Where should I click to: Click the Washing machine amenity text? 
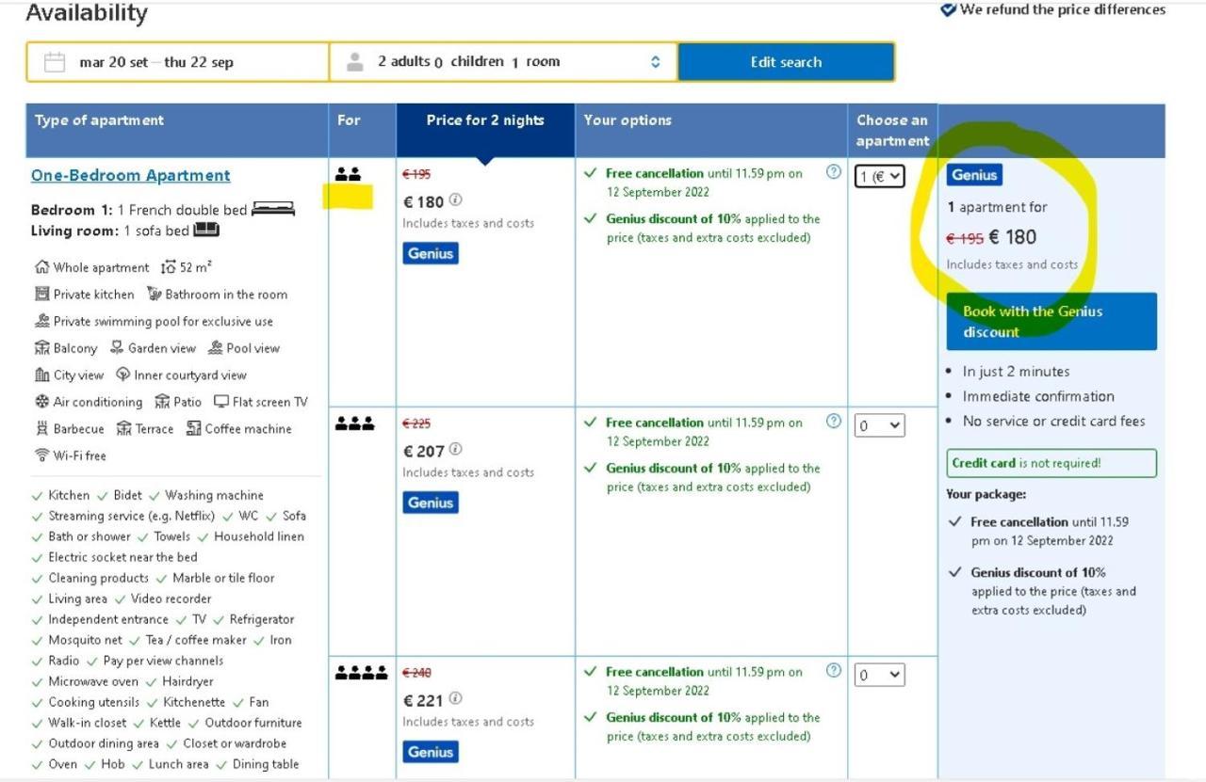(214, 495)
